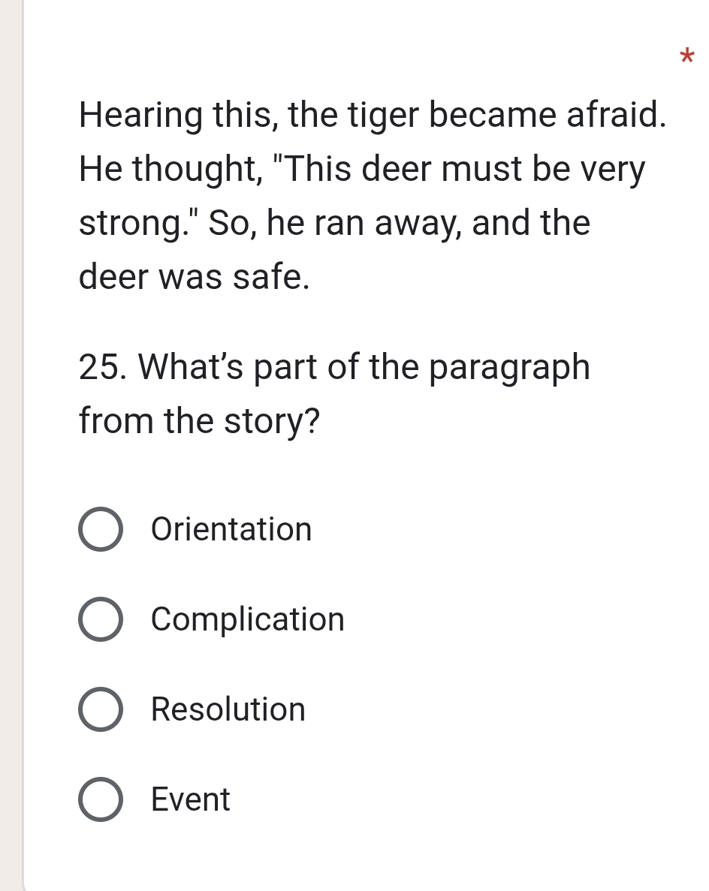The height and width of the screenshot is (891, 709).
Task: Click the word "Hearing" in the passage
Action: point(140,117)
